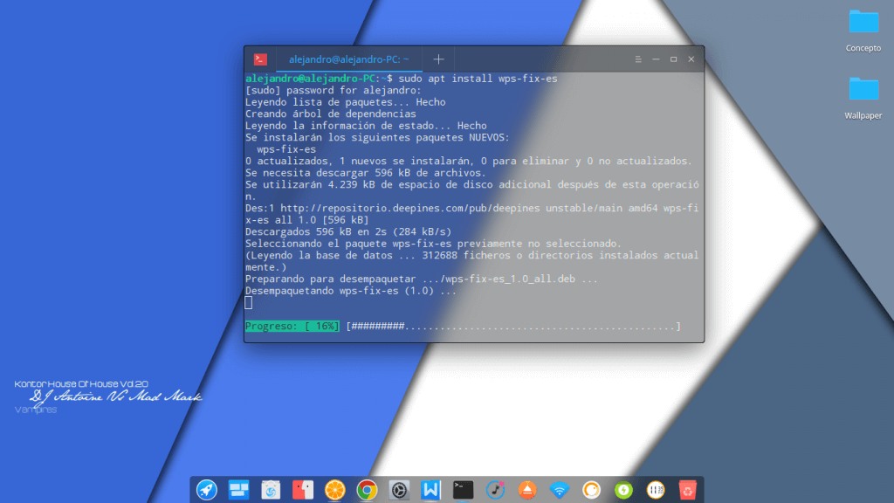Select the alejandro@alejandro-PC terminal tab
Viewport: 894px width, 503px height.
pyautogui.click(x=349, y=59)
